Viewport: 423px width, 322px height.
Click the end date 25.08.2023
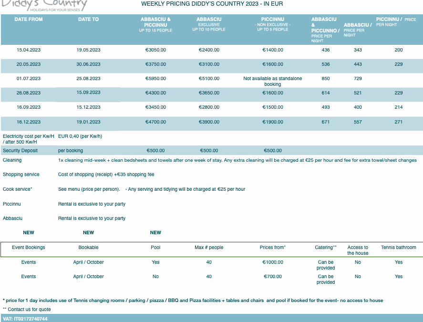point(89,79)
